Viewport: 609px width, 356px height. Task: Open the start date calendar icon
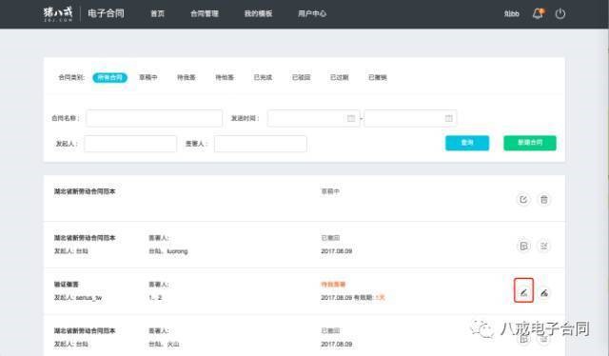pyautogui.click(x=351, y=118)
